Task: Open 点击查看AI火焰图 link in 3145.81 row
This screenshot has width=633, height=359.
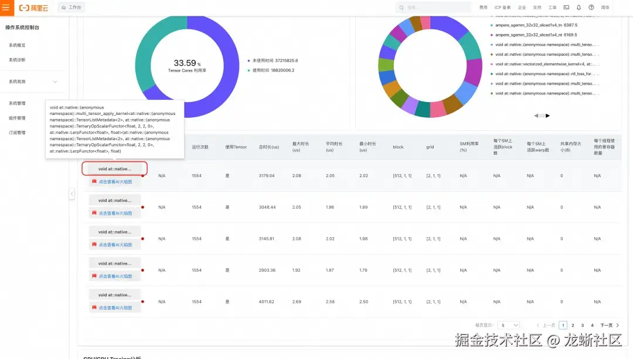Action: click(115, 245)
